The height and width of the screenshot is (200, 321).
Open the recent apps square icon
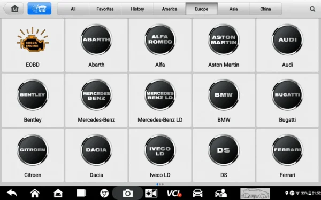(x=81, y=193)
